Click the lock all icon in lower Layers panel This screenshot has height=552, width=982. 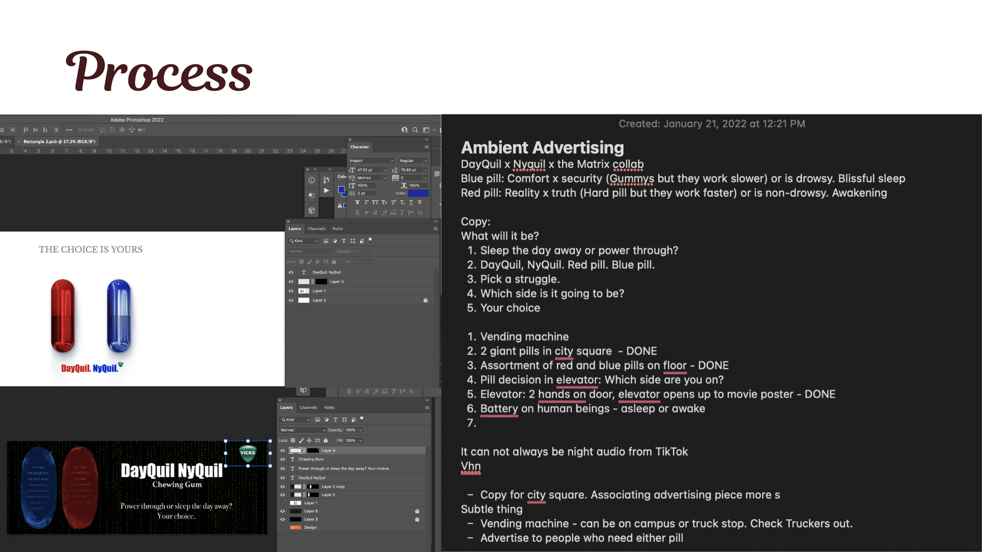(326, 440)
